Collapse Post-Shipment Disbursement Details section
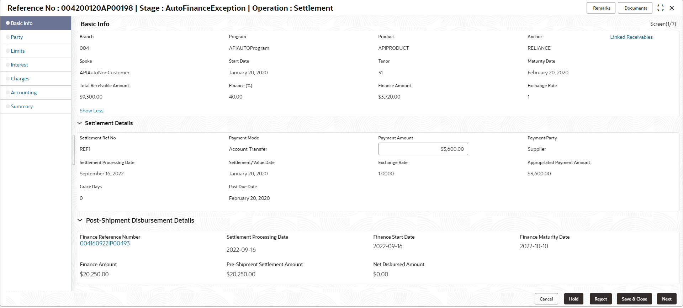 coord(80,221)
